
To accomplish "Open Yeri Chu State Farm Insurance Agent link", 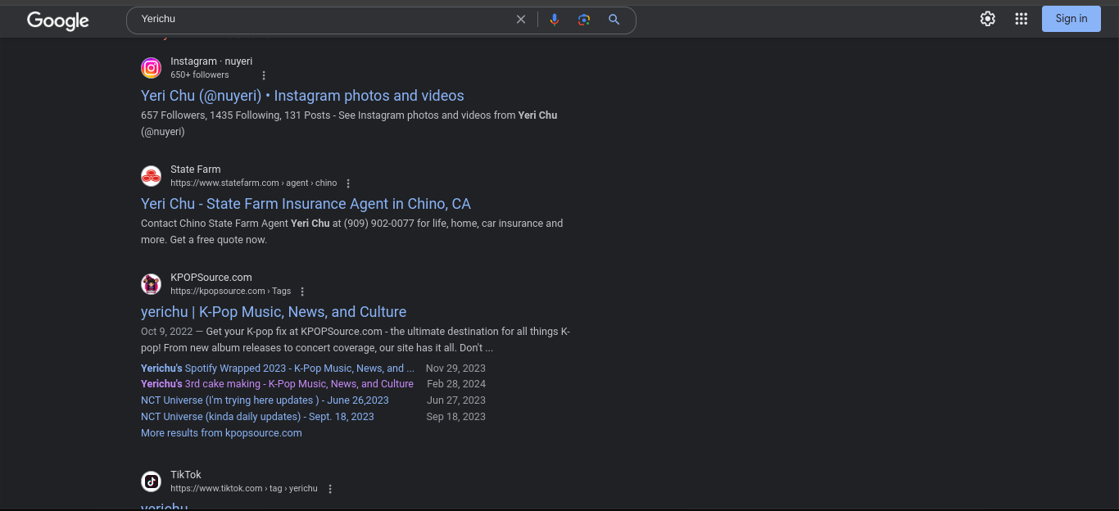I will click(x=306, y=204).
